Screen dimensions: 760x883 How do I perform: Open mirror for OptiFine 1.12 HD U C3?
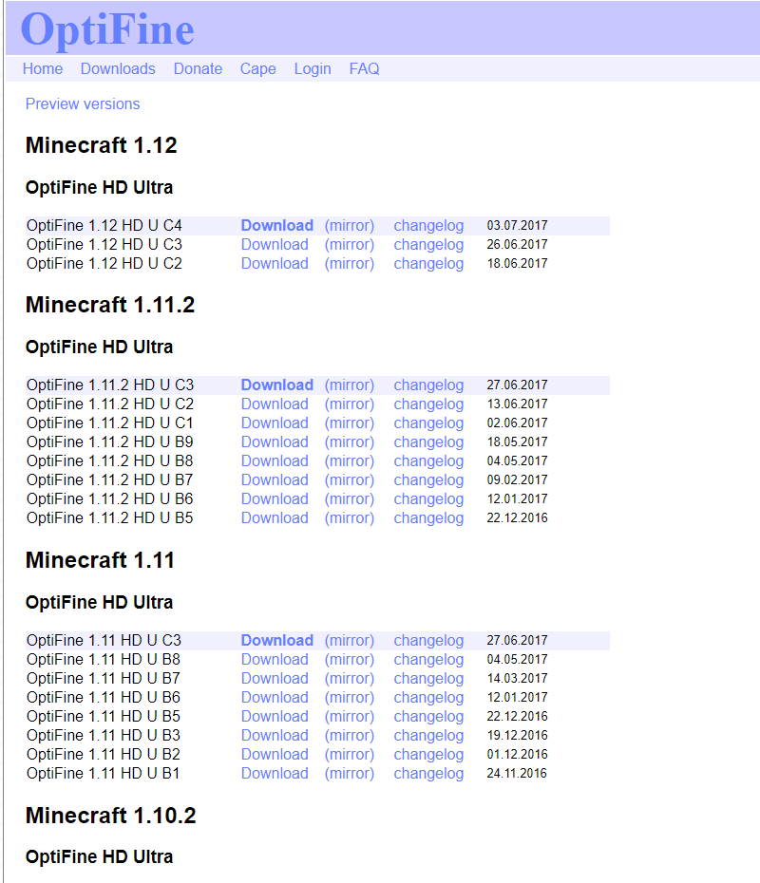[350, 245]
